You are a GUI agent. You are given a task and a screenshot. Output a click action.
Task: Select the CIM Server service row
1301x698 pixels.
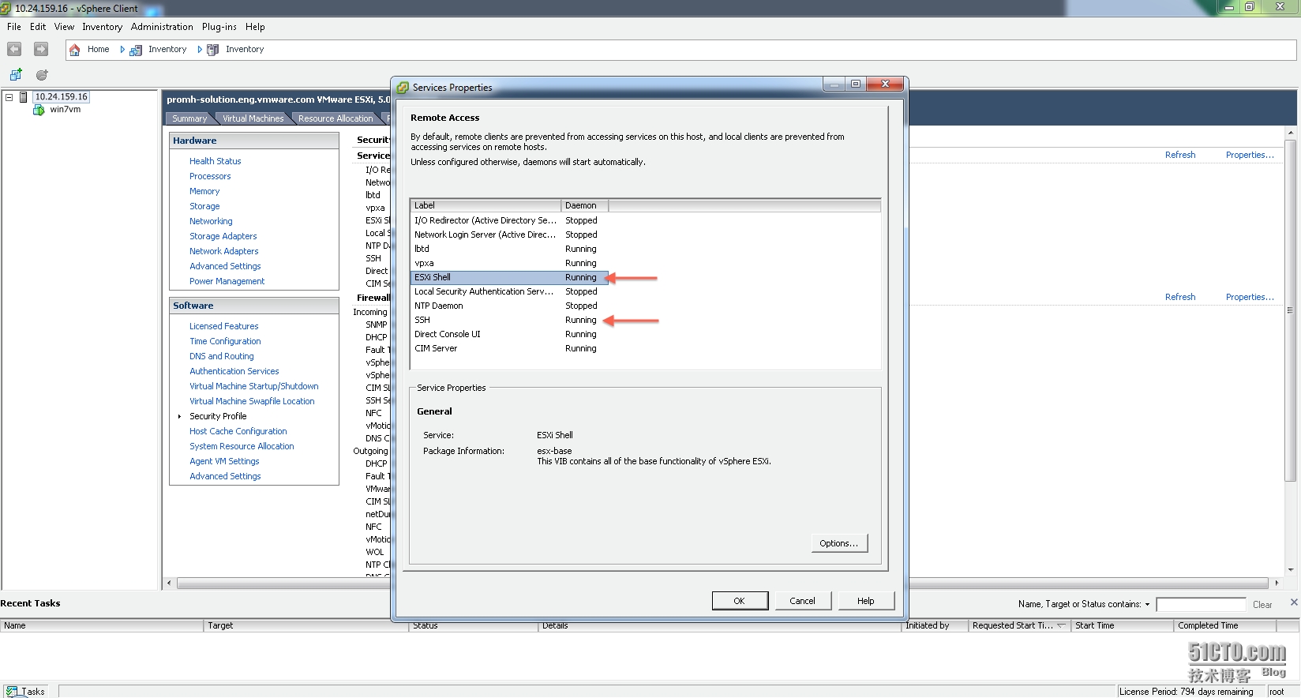click(508, 348)
